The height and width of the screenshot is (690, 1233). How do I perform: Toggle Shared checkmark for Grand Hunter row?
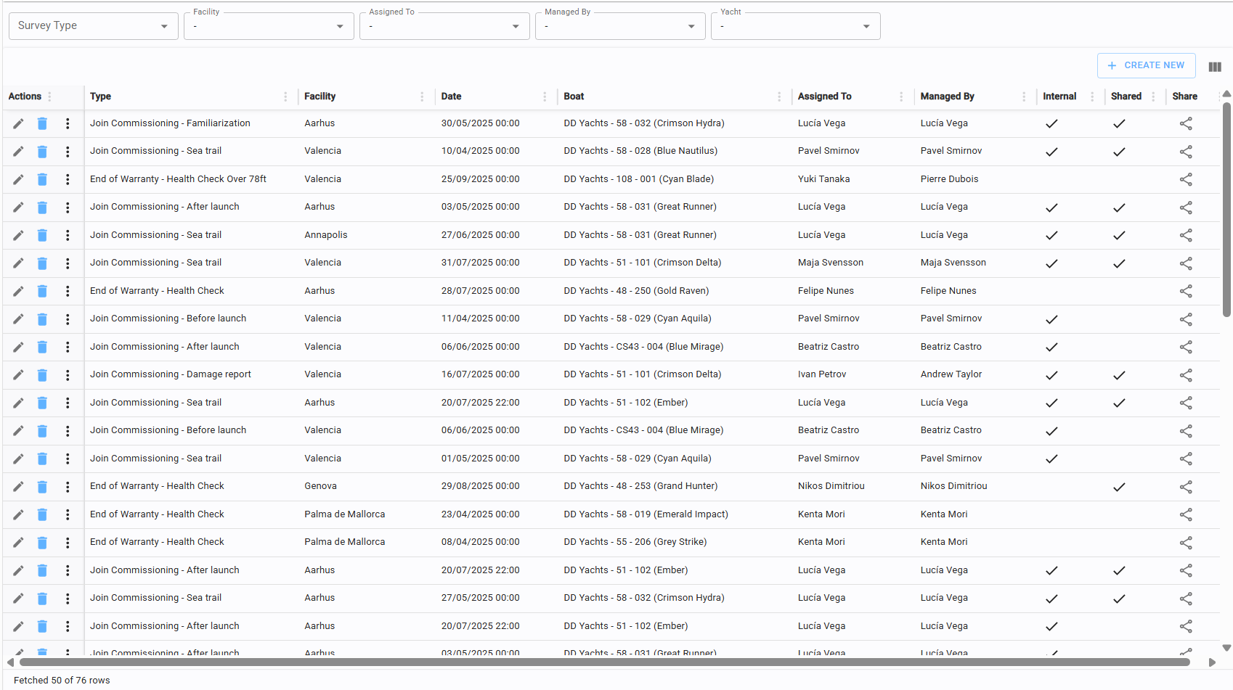point(1118,487)
